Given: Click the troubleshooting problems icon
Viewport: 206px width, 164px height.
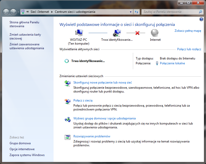Looking at the screenshot, I should pos(67,137).
